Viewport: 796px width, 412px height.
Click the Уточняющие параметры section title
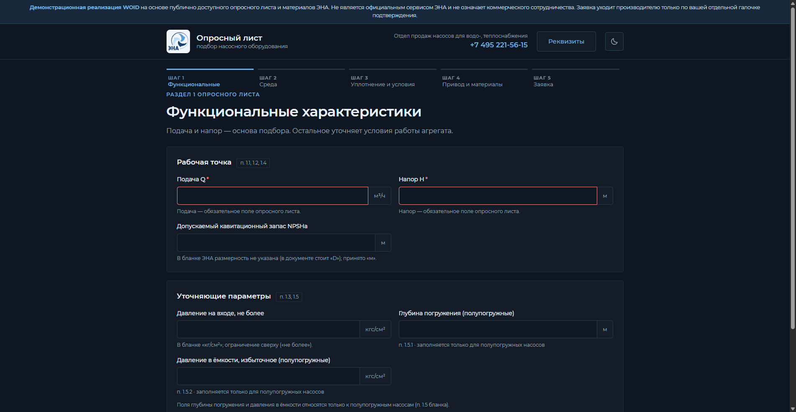[x=224, y=296]
